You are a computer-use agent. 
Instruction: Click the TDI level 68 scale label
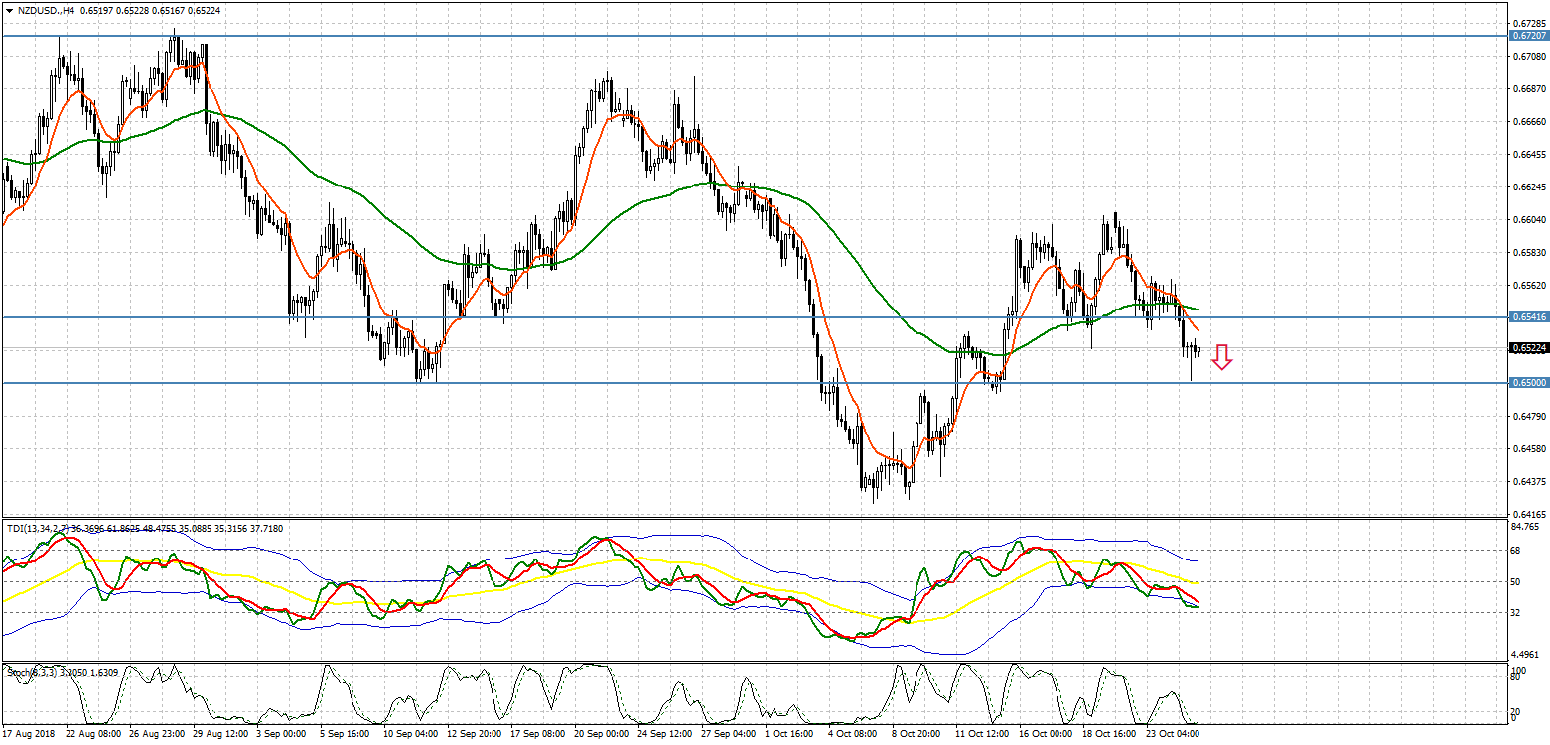coord(1515,550)
